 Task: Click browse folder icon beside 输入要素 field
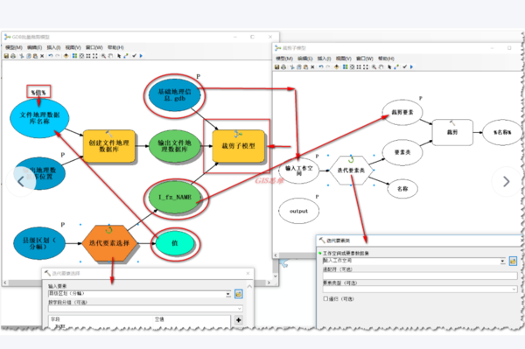coord(238,294)
